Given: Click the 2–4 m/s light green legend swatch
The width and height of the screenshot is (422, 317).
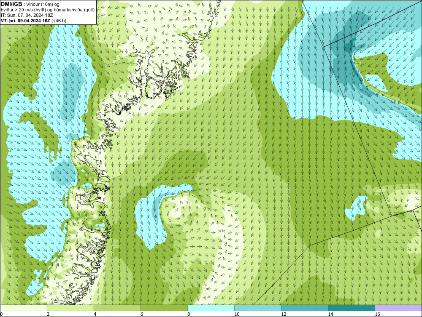Looking at the screenshot, I should (x=70, y=308).
